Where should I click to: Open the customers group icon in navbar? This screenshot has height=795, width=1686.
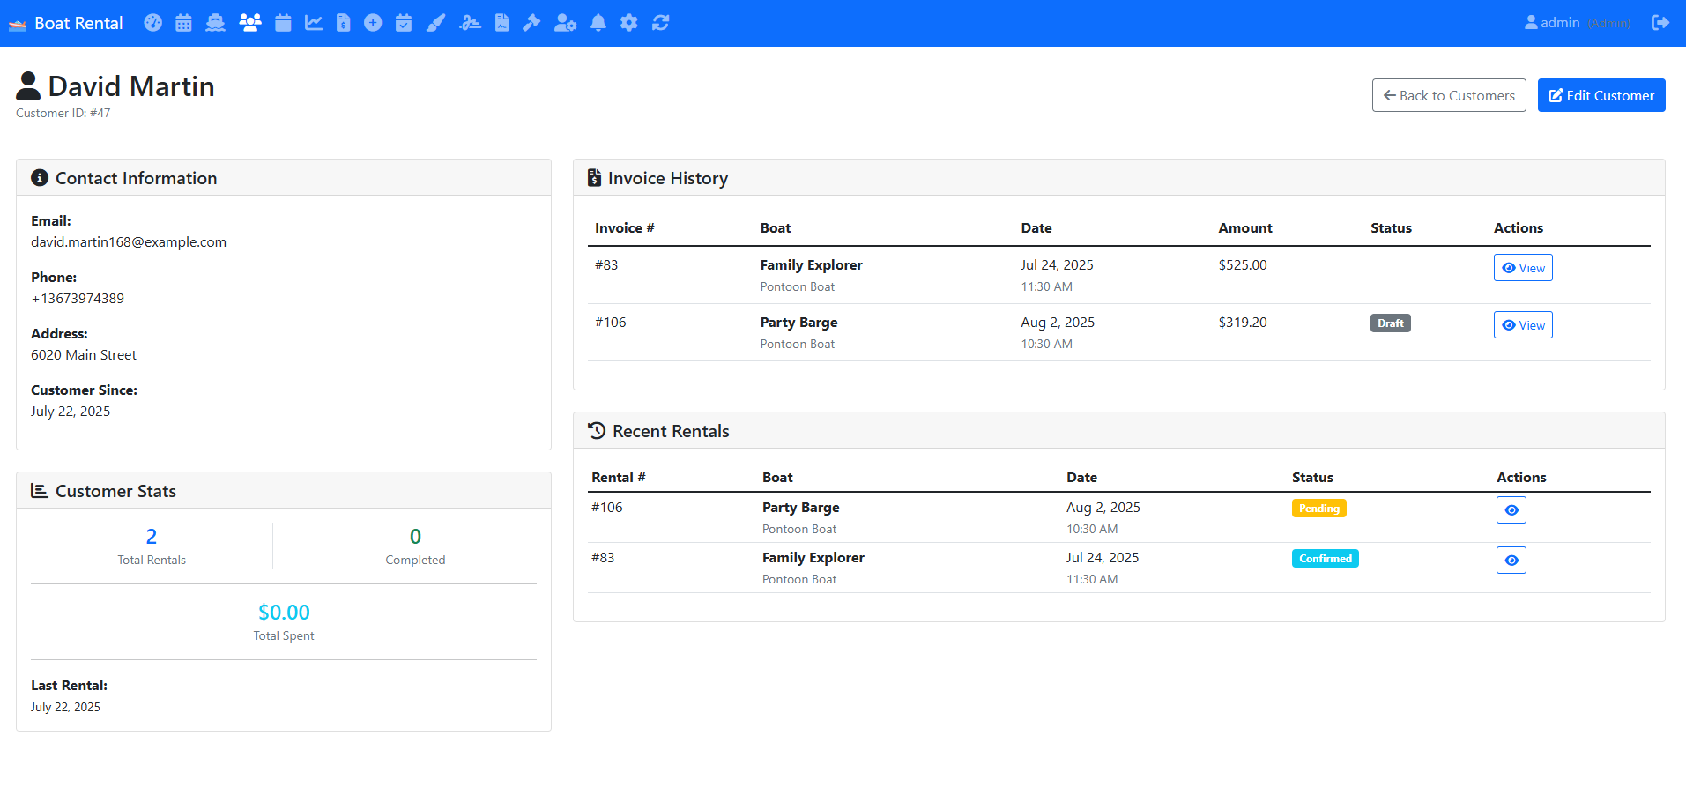point(250,23)
